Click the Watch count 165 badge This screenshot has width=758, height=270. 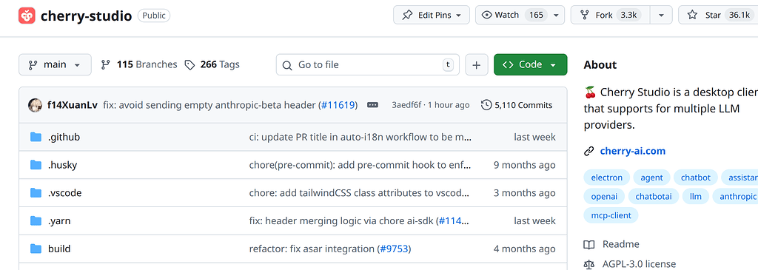[536, 15]
